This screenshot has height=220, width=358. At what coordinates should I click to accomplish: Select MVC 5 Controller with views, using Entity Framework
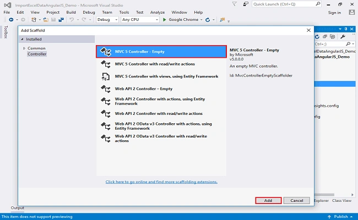[161, 76]
